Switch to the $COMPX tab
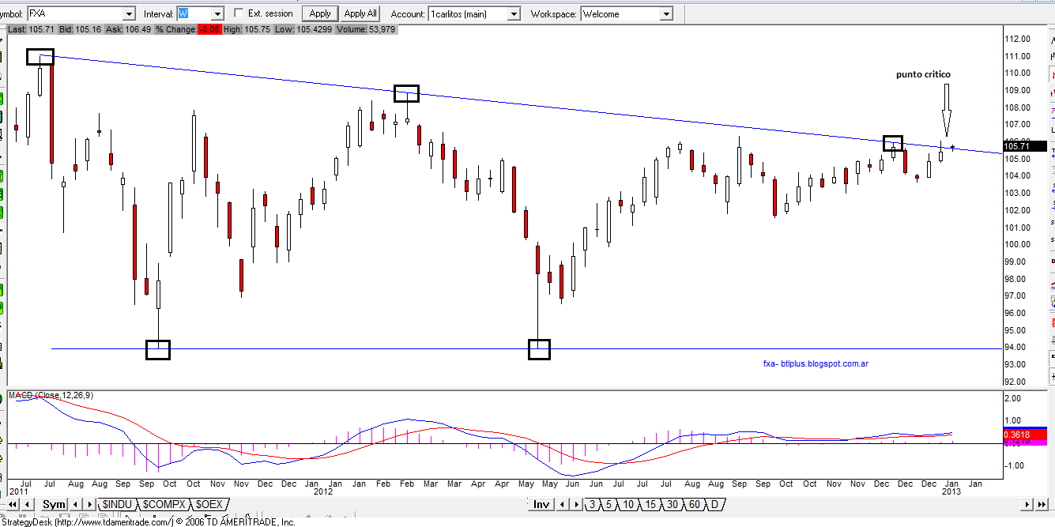This screenshot has width=1055, height=527. 164,504
